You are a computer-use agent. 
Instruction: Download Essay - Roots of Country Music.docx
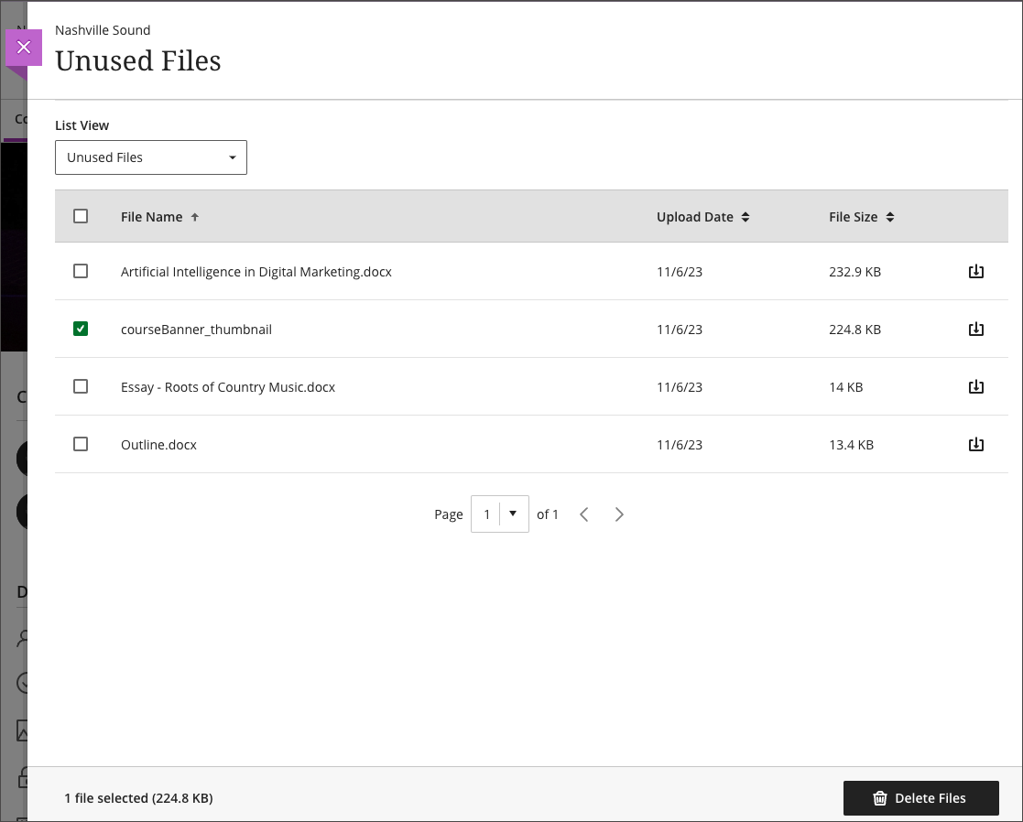pyautogui.click(x=975, y=386)
